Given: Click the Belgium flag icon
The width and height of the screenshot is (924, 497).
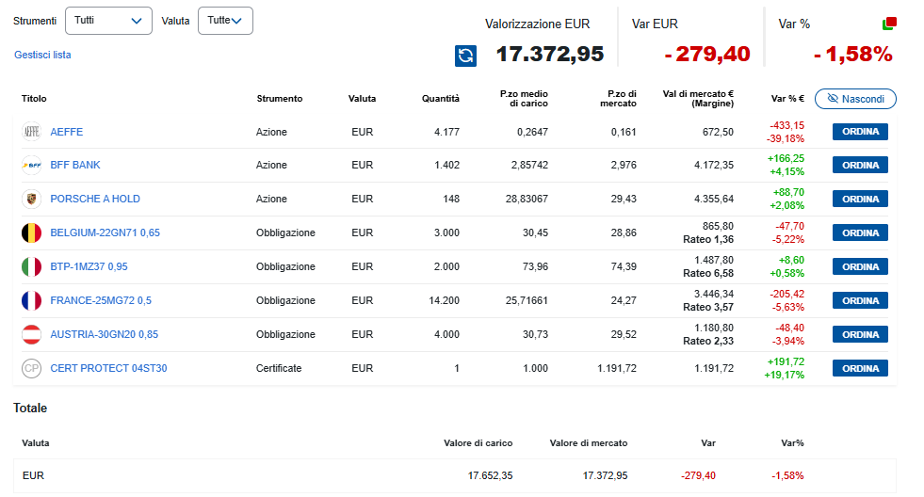Looking at the screenshot, I should tap(32, 232).
